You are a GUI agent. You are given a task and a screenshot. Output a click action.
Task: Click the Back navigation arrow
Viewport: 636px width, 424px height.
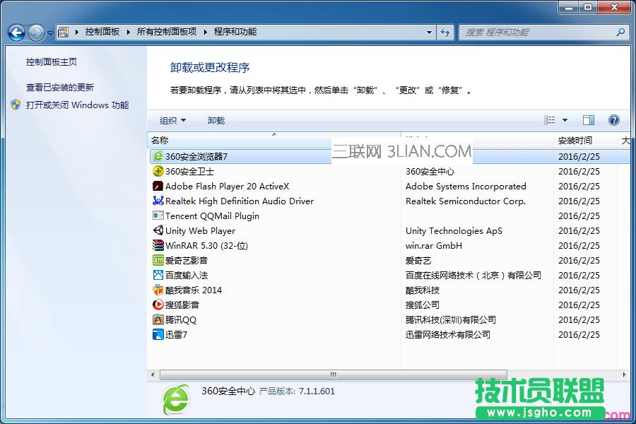coord(17,33)
